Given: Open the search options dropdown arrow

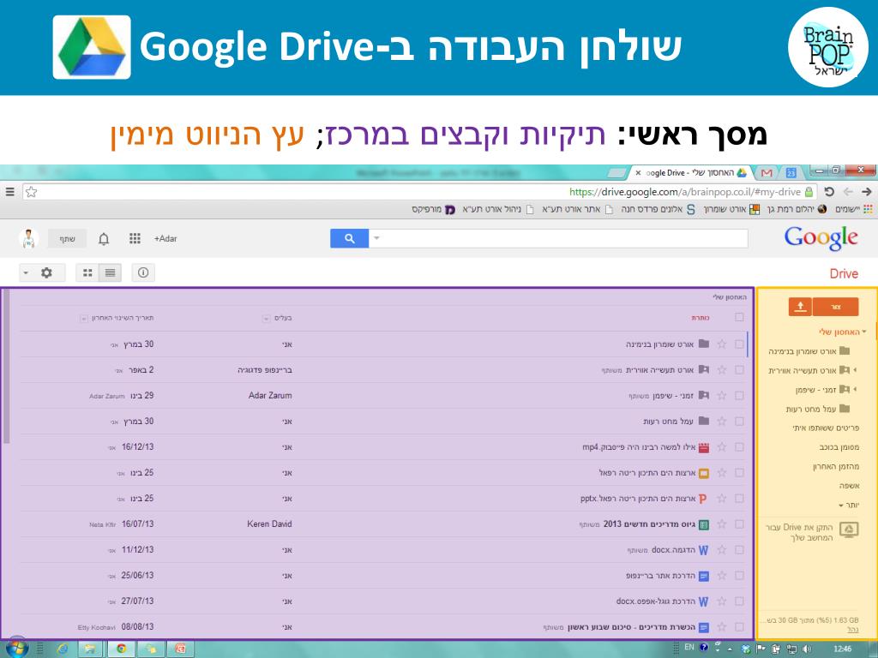Looking at the screenshot, I should click(377, 238).
